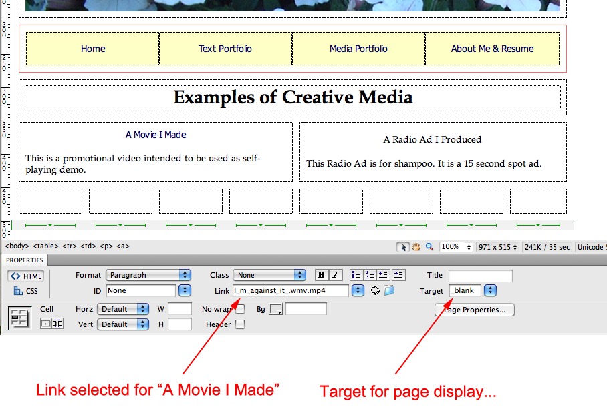Image resolution: width=607 pixels, height=417 pixels.
Task: Select the Hand tool in status bar
Action: (416, 247)
